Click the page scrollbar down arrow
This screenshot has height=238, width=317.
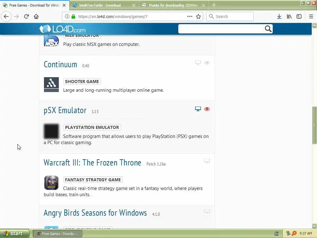[315, 226]
